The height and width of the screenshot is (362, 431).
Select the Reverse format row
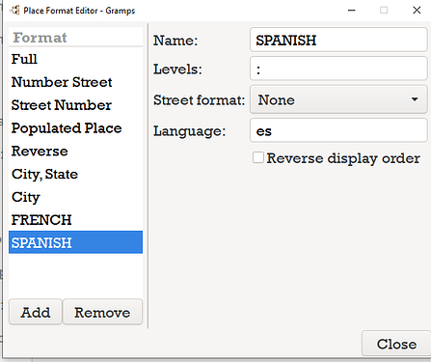75,151
